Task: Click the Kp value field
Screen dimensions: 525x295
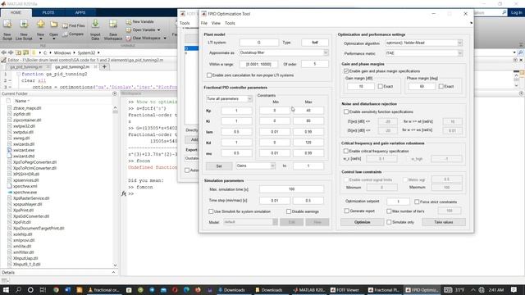Action: (236, 111)
